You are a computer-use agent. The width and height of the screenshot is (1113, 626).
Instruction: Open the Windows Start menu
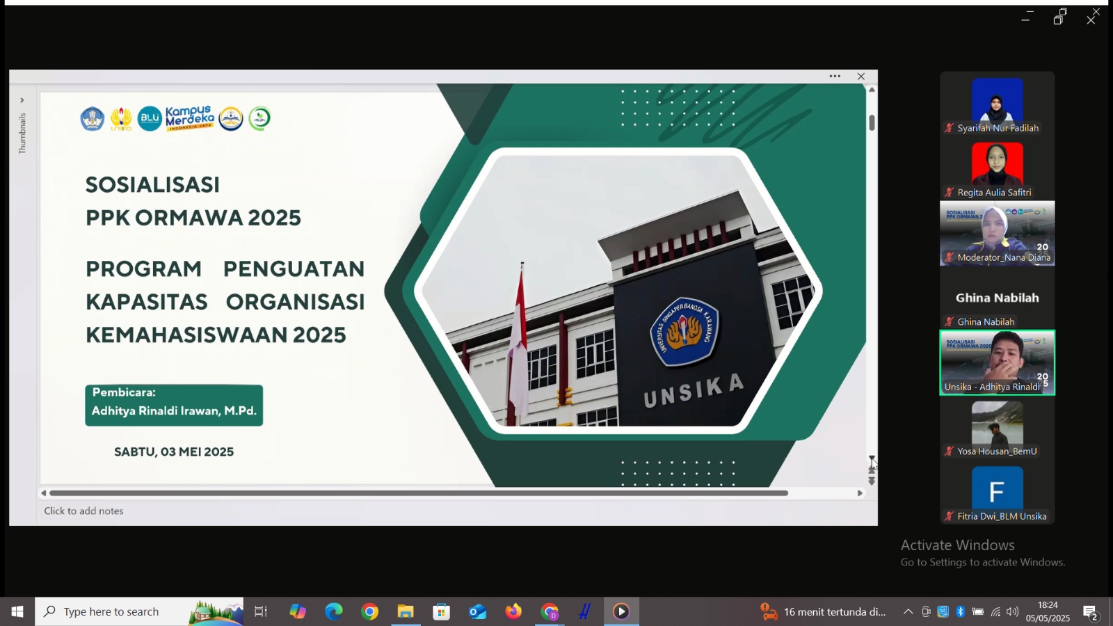coord(16,611)
